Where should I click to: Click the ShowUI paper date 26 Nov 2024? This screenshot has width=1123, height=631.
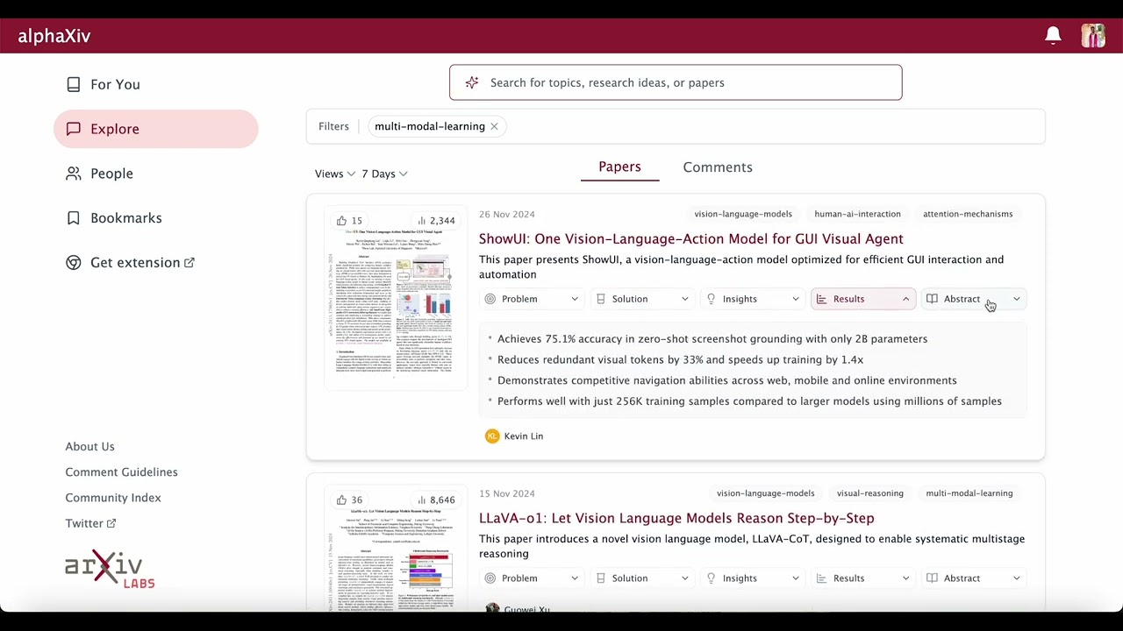pos(506,214)
